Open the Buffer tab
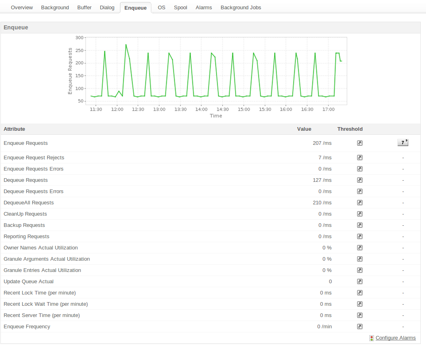The width and height of the screenshot is (426, 348). 84,8
